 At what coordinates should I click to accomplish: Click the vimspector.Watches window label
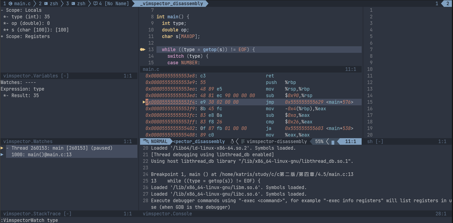(x=28, y=141)
